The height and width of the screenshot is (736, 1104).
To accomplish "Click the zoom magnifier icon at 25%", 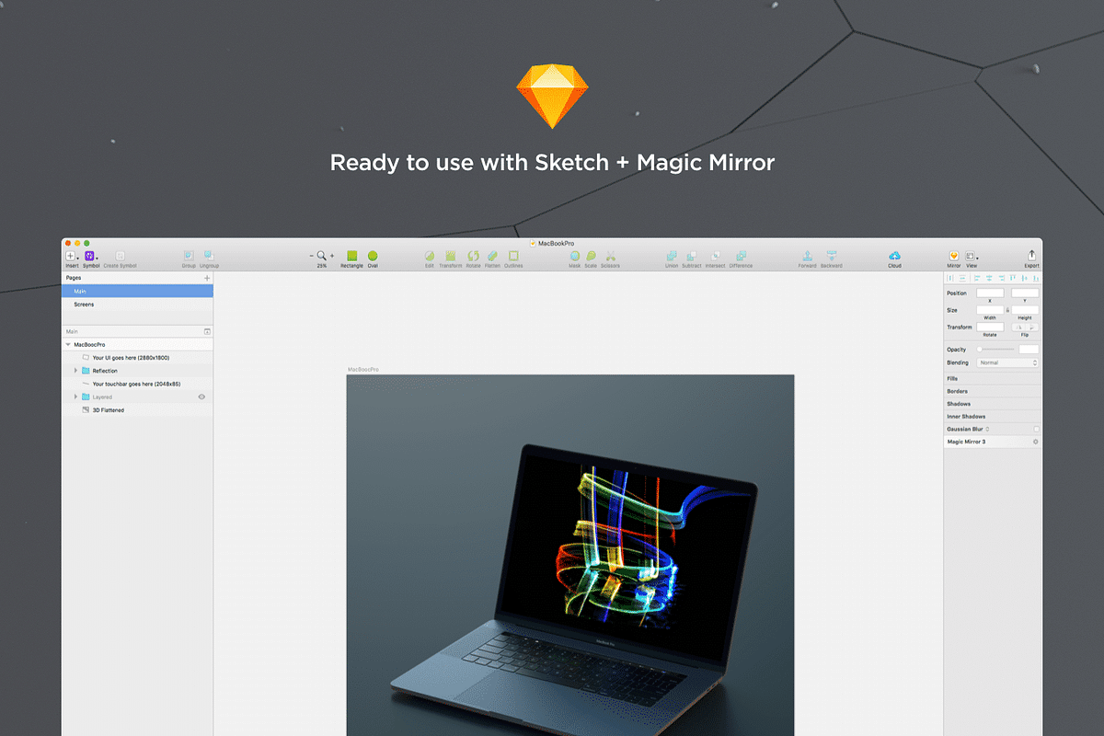I will [x=321, y=256].
